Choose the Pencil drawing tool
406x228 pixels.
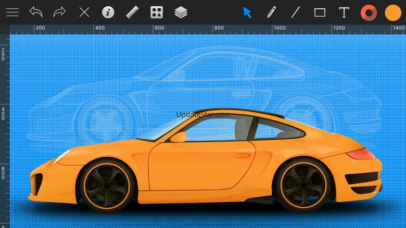pos(271,12)
